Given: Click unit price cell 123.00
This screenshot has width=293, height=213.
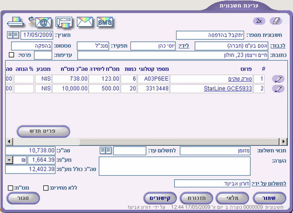Looking at the screenshot, I should pyautogui.click(x=104, y=79).
